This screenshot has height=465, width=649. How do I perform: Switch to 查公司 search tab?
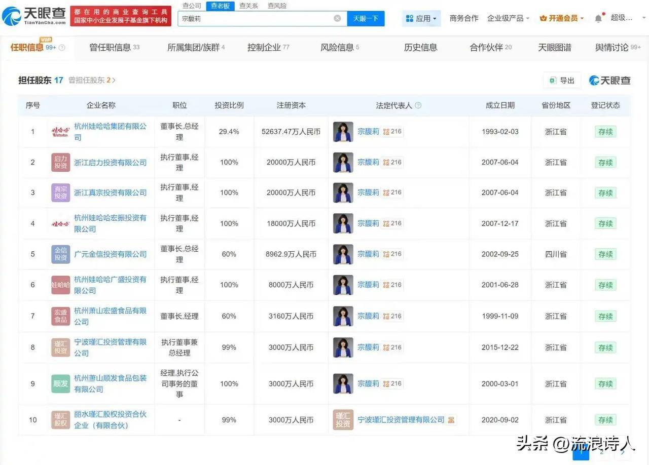[192, 6]
